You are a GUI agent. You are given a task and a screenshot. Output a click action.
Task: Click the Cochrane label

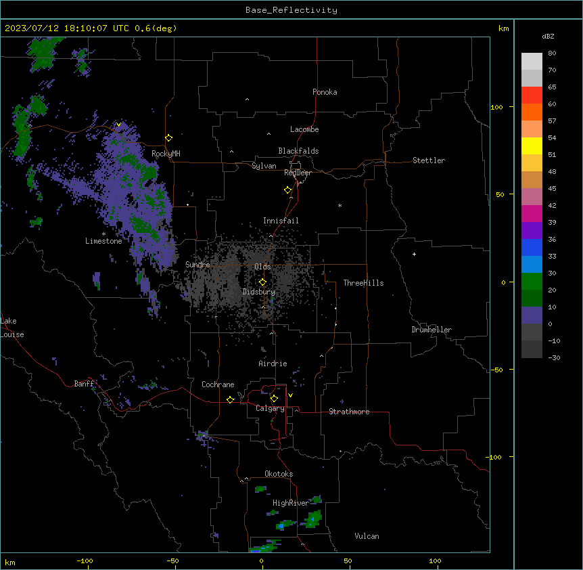coord(218,385)
